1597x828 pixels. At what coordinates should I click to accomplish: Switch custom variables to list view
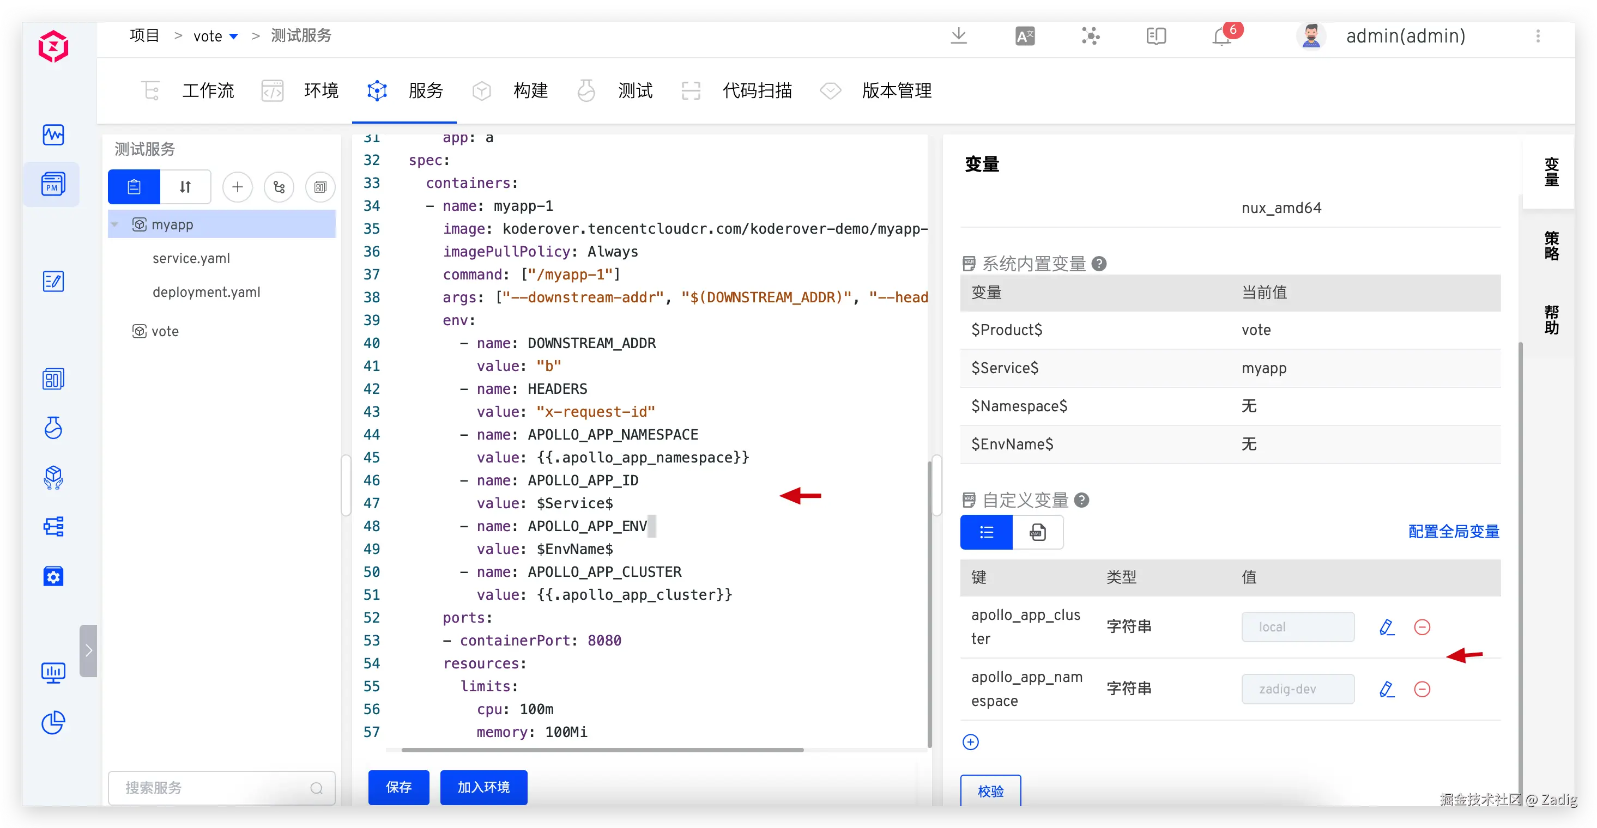pyautogui.click(x=987, y=532)
